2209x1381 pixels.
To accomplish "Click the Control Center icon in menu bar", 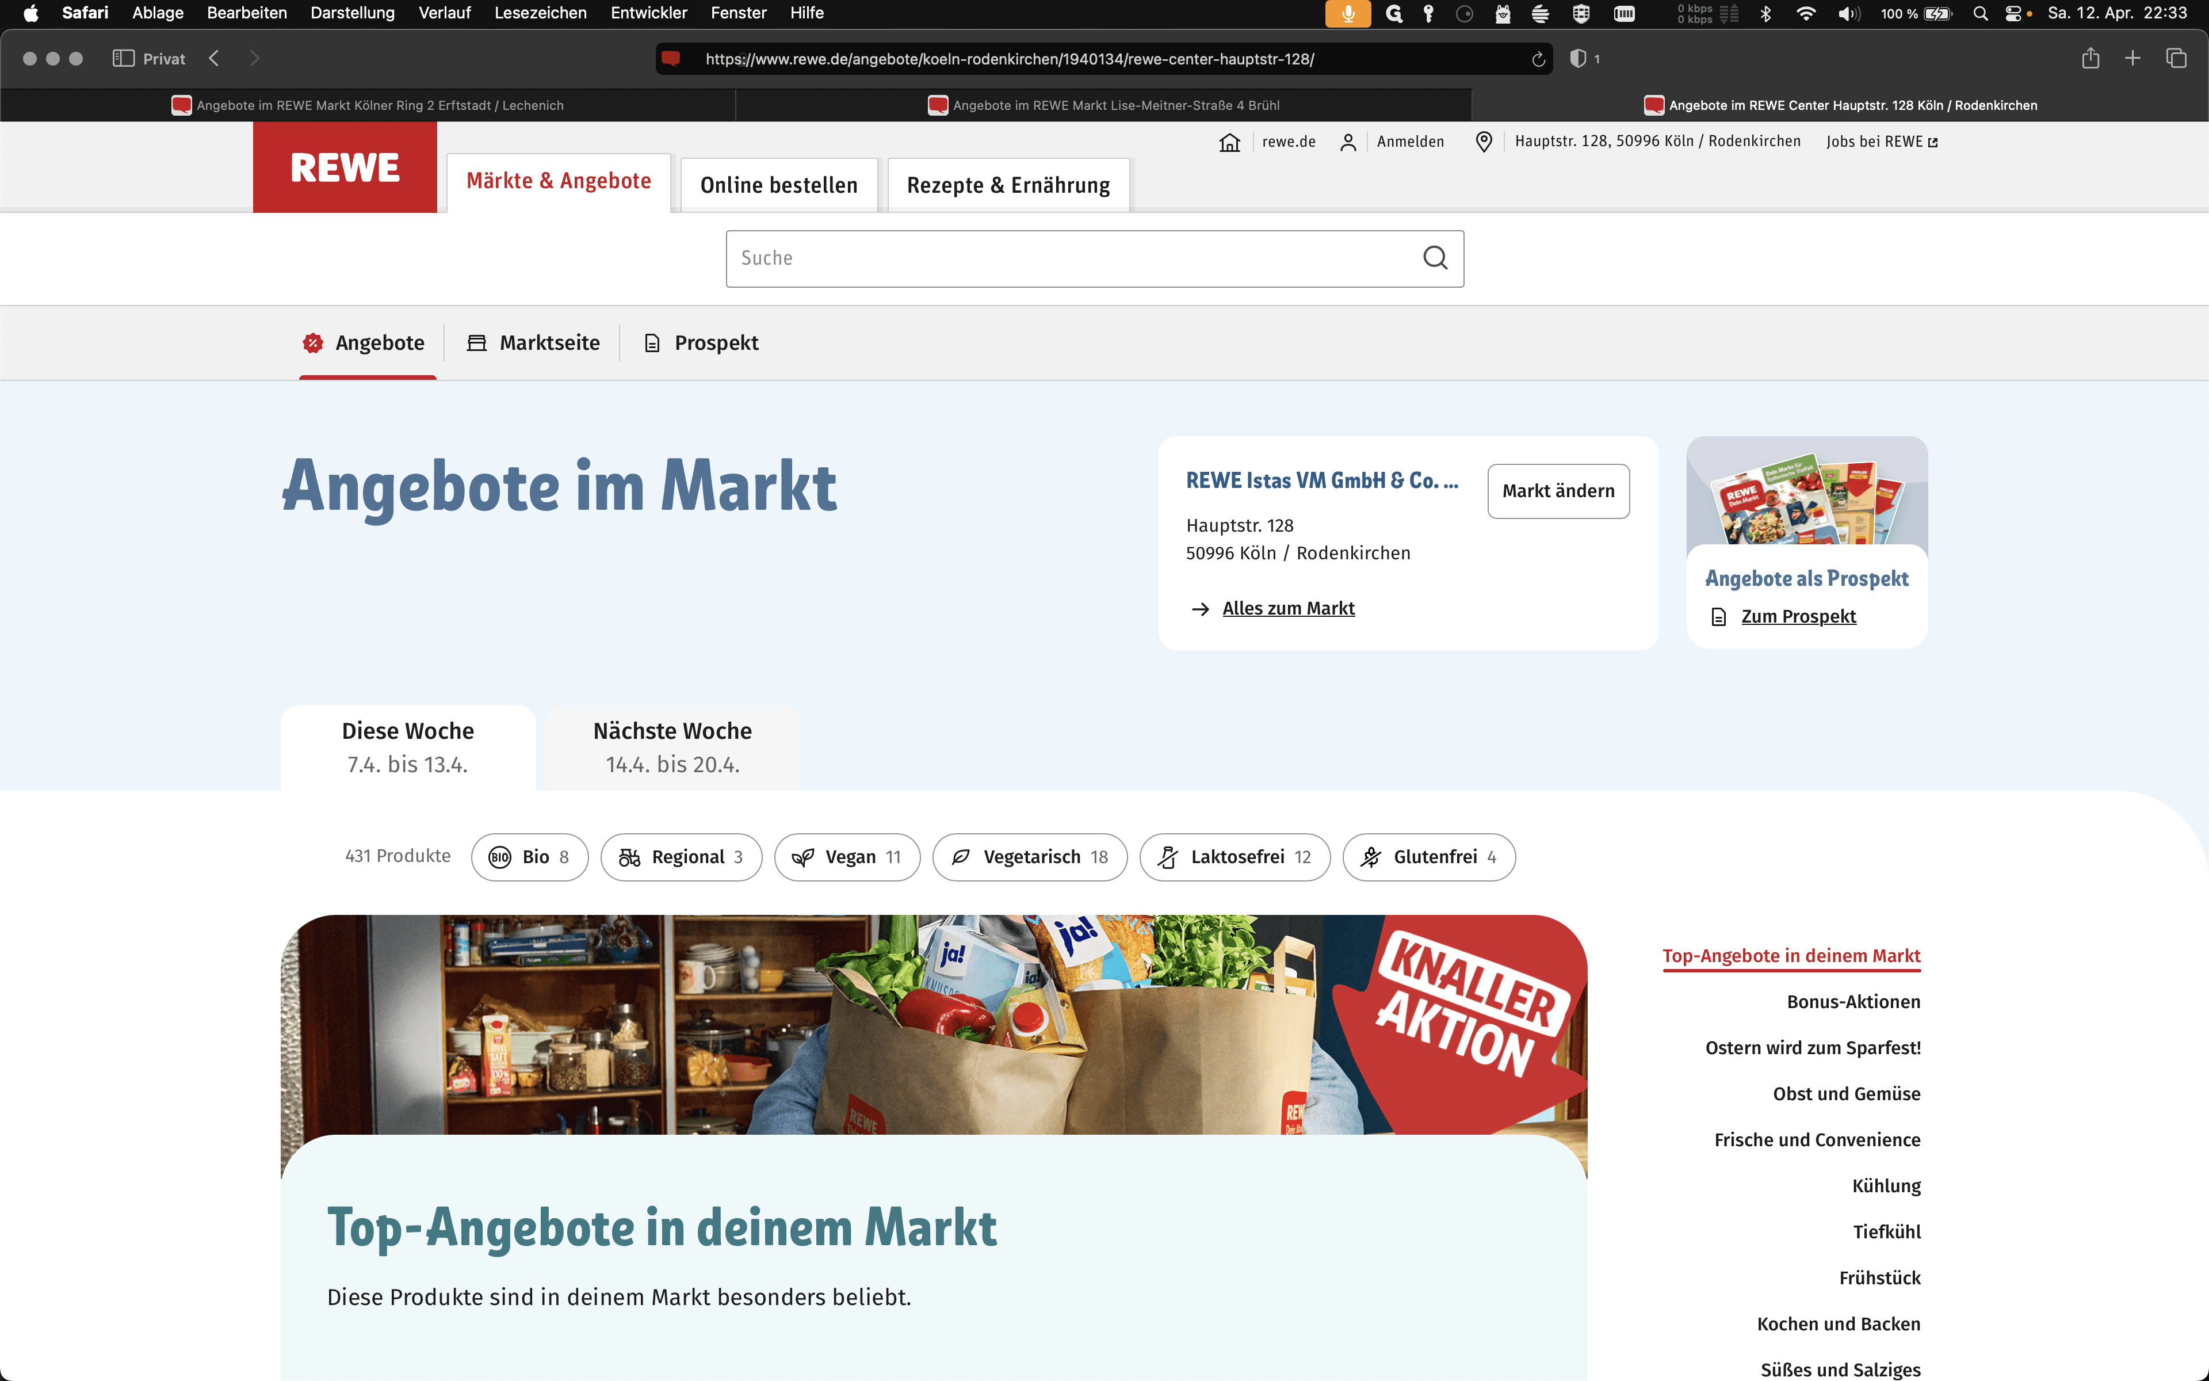I will (x=2013, y=13).
